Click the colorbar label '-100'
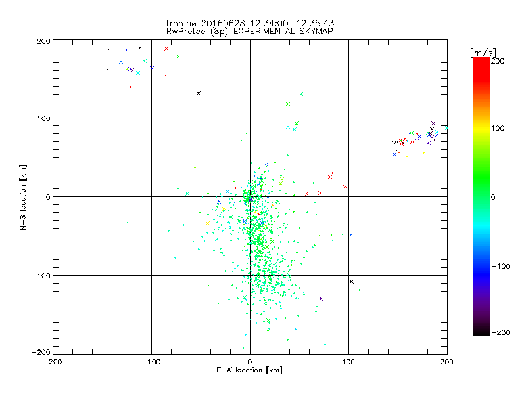Image resolution: width=526 pixels, height=394 pixels. point(500,266)
